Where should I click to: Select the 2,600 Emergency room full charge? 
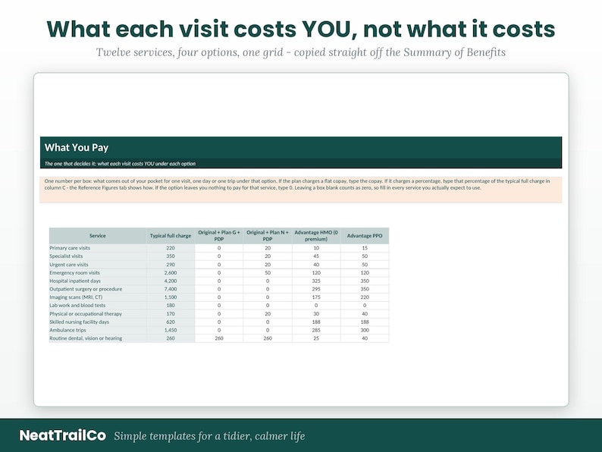click(x=171, y=273)
